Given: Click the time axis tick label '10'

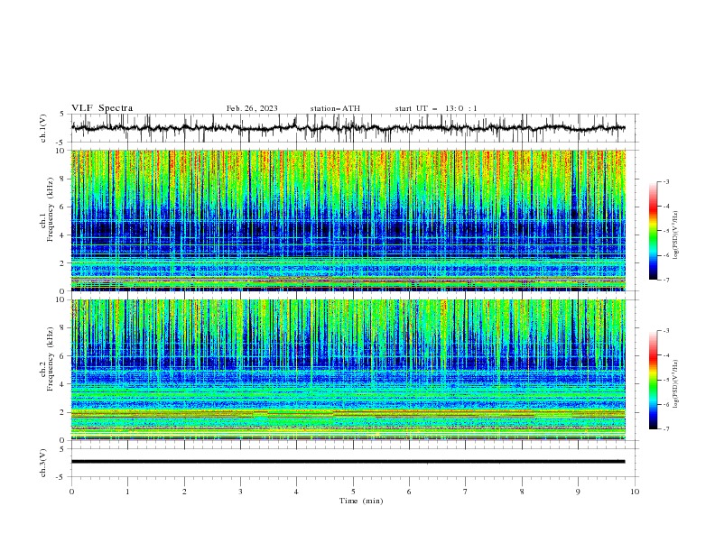Looking at the screenshot, I should pyautogui.click(x=635, y=492).
